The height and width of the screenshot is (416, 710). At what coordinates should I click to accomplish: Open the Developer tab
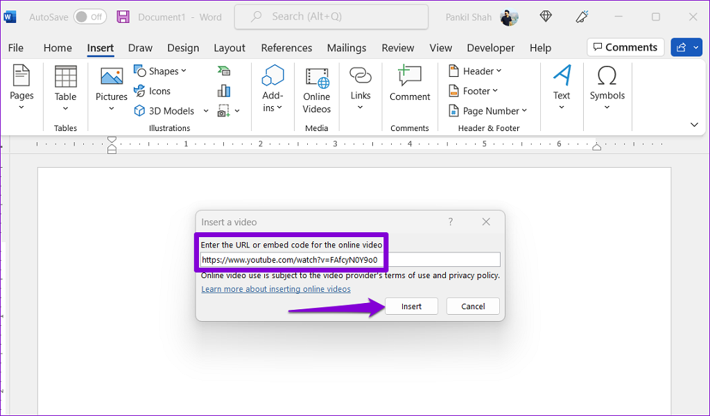tap(491, 48)
